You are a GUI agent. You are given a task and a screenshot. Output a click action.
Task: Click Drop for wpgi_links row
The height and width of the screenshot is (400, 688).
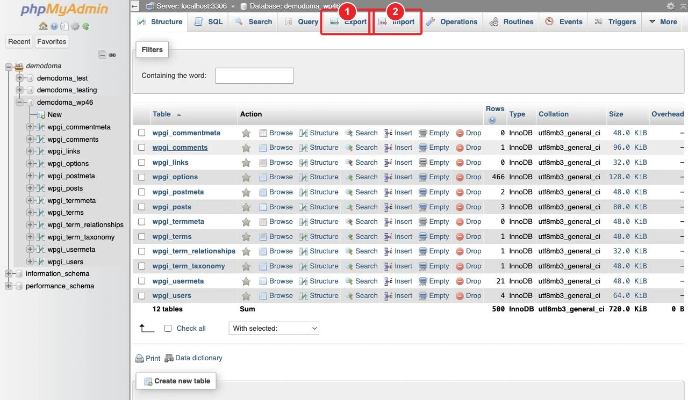pyautogui.click(x=469, y=163)
